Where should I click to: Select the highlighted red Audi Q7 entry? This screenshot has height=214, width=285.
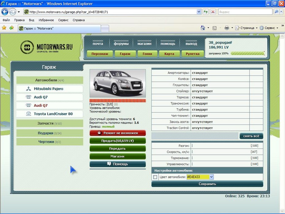[50, 105]
